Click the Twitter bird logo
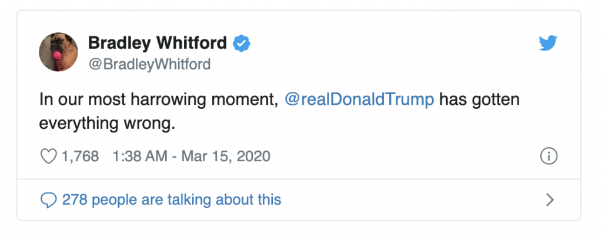Image resolution: width=602 pixels, height=236 pixels. tap(548, 43)
